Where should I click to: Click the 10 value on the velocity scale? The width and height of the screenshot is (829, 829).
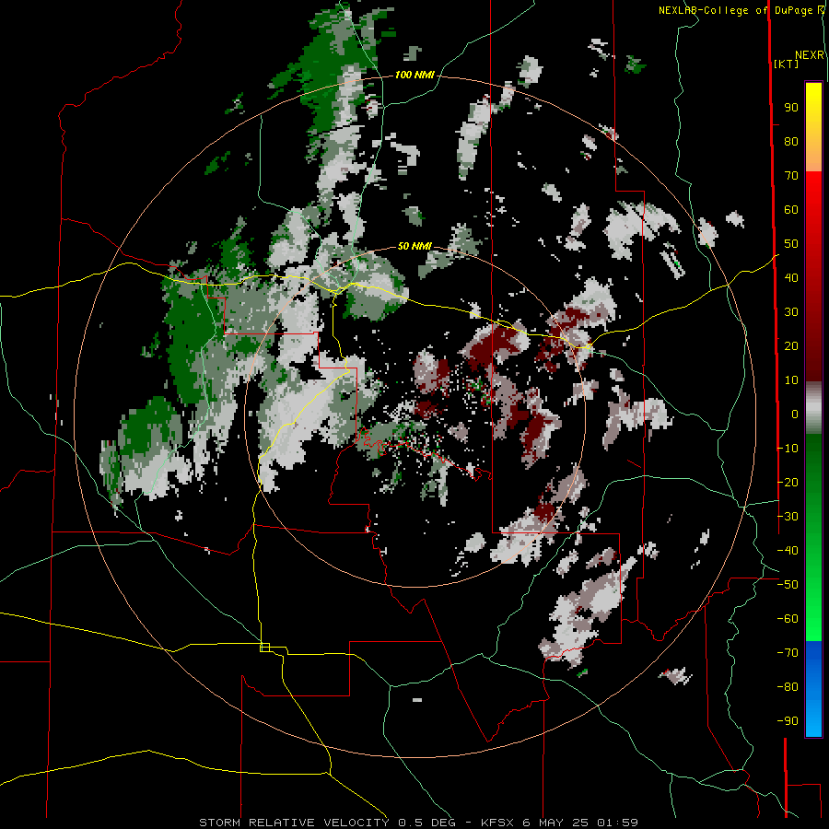point(791,380)
